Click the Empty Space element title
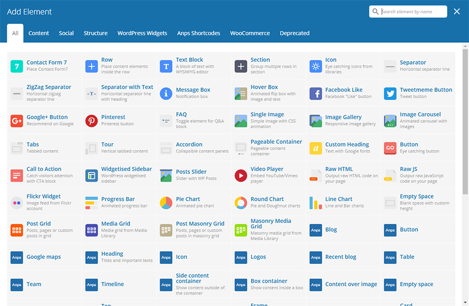Viewport: 469px width, 306px height. (x=417, y=196)
